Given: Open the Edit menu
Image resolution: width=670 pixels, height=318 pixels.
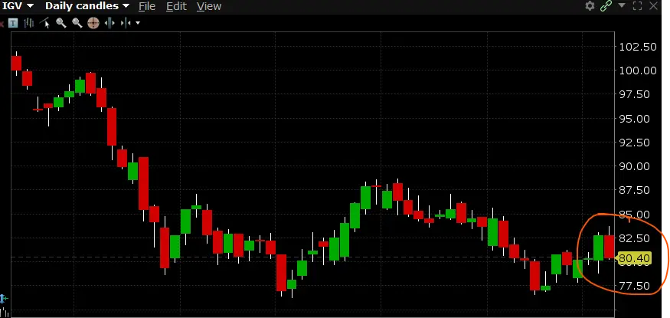Looking at the screenshot, I should pyautogui.click(x=176, y=6).
